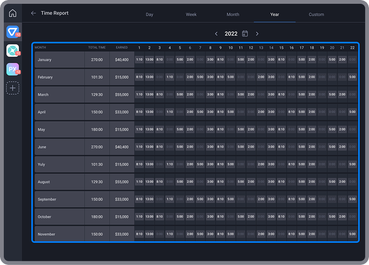Go back using the arrow beside Time Report
This screenshot has width=369, height=265.
(x=33, y=13)
